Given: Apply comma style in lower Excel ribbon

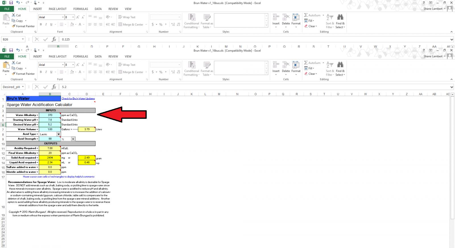Looking at the screenshot, I should pyautogui.click(x=166, y=72).
